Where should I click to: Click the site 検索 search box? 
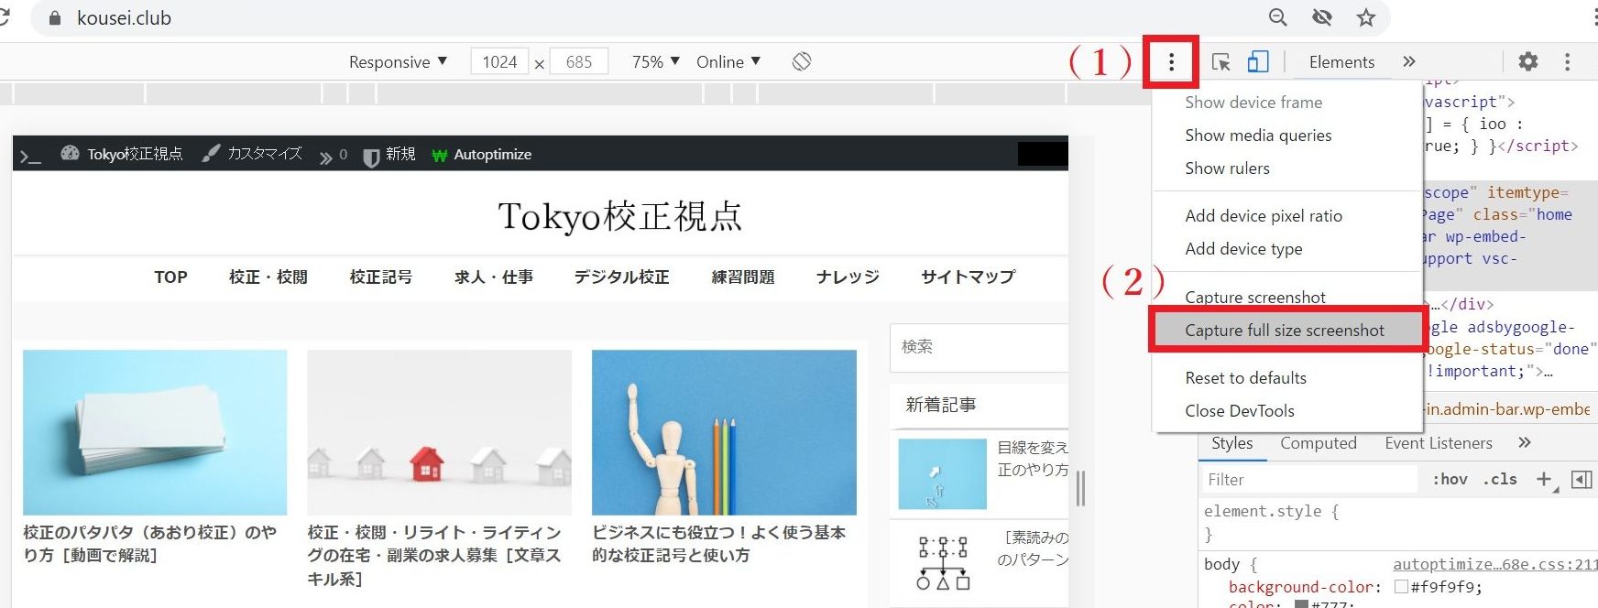coord(979,347)
